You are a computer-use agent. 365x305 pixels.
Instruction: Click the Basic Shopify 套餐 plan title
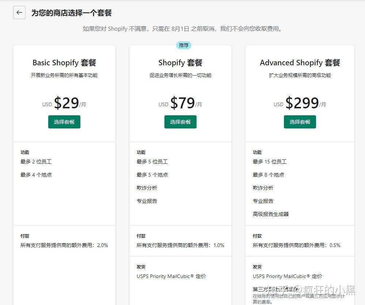64,62
